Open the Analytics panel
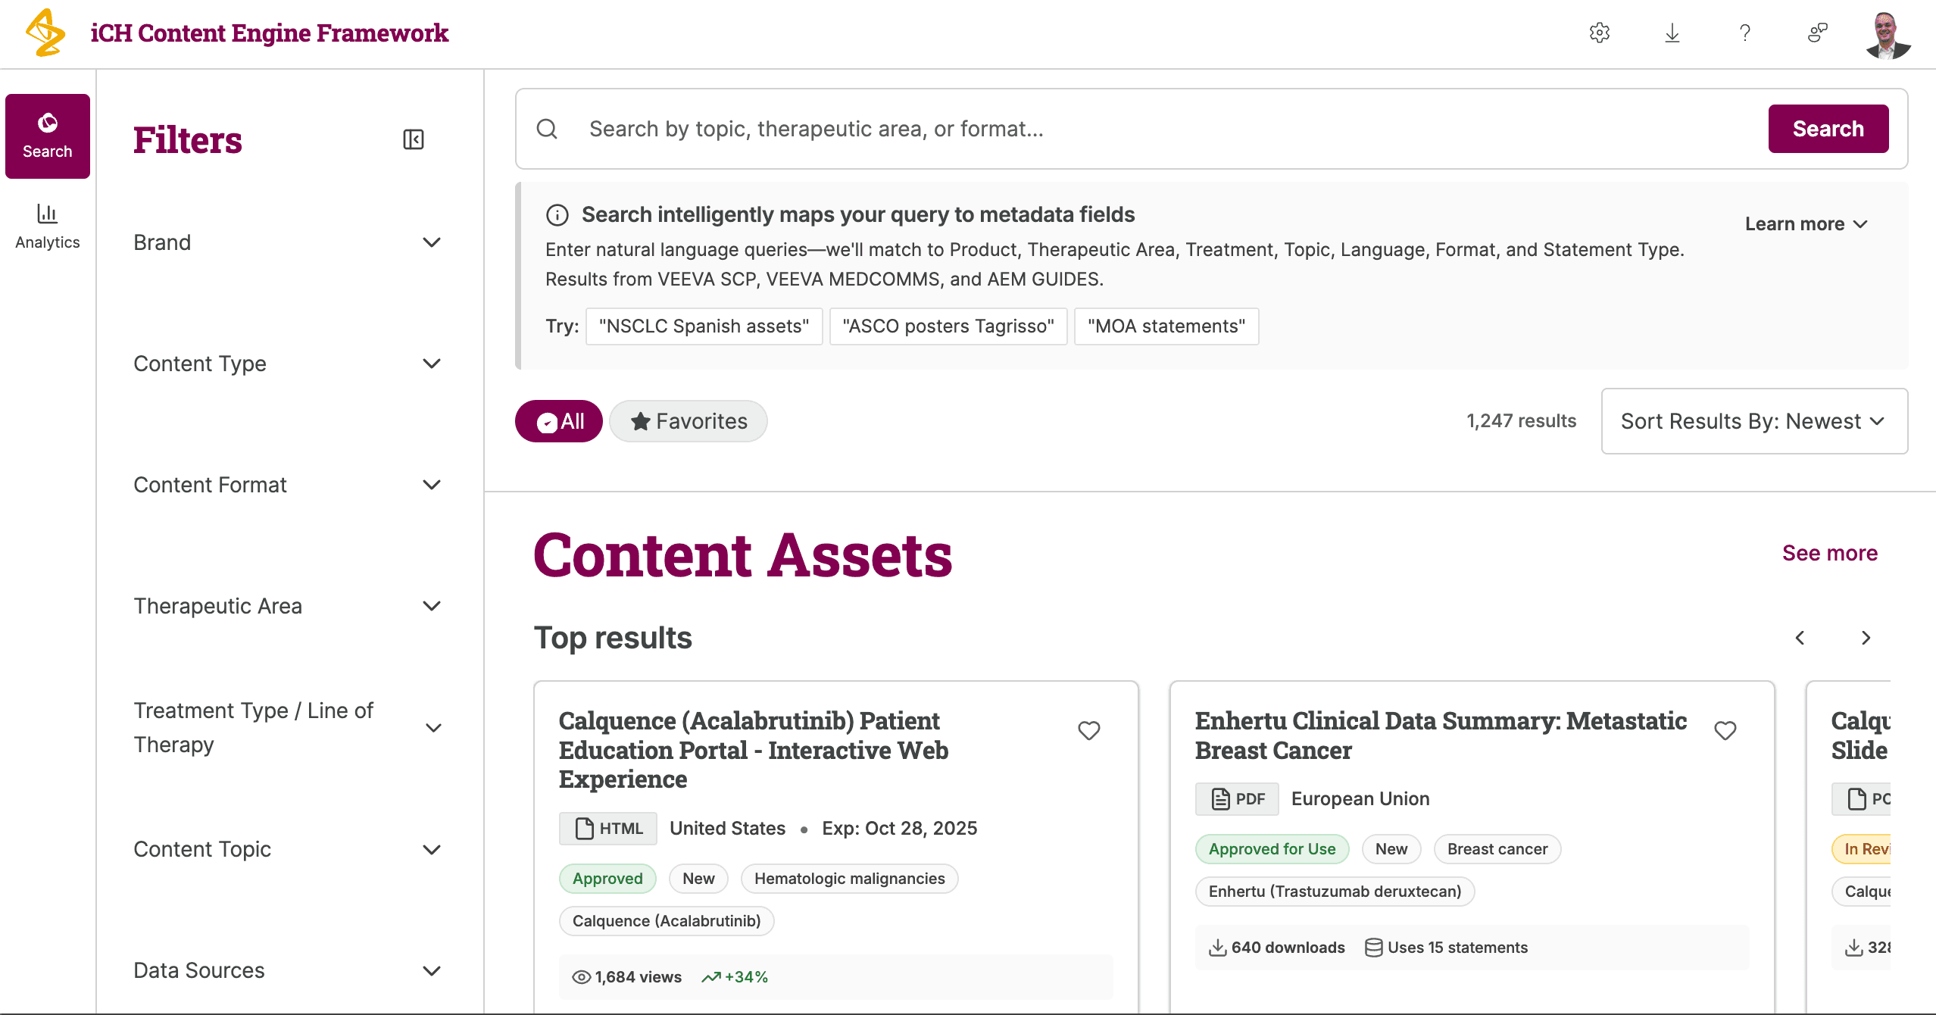Image resolution: width=1936 pixels, height=1015 pixels. (x=47, y=225)
